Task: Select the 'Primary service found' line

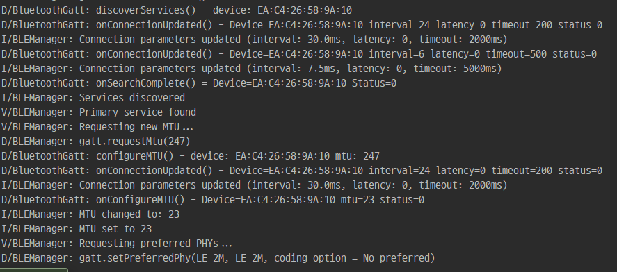Action: point(98,112)
